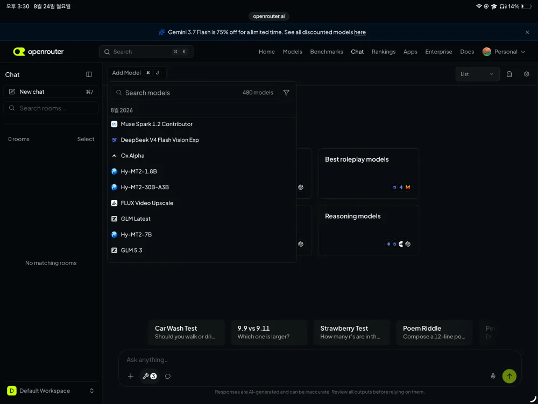Open Docs navigation item
The width and height of the screenshot is (538, 404).
point(467,52)
